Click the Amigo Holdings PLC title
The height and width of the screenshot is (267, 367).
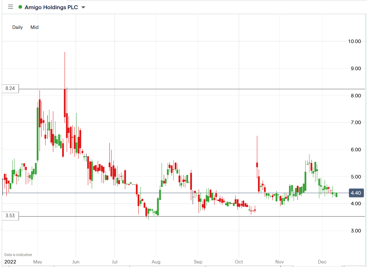coord(51,7)
